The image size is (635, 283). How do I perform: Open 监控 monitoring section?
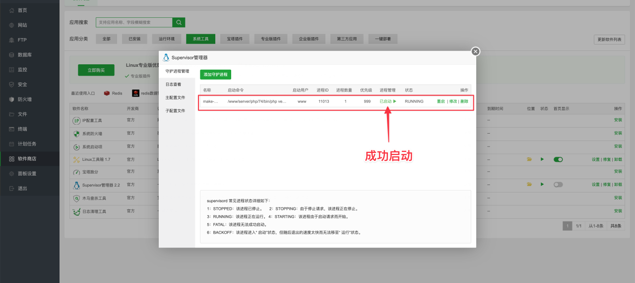[x=22, y=69]
